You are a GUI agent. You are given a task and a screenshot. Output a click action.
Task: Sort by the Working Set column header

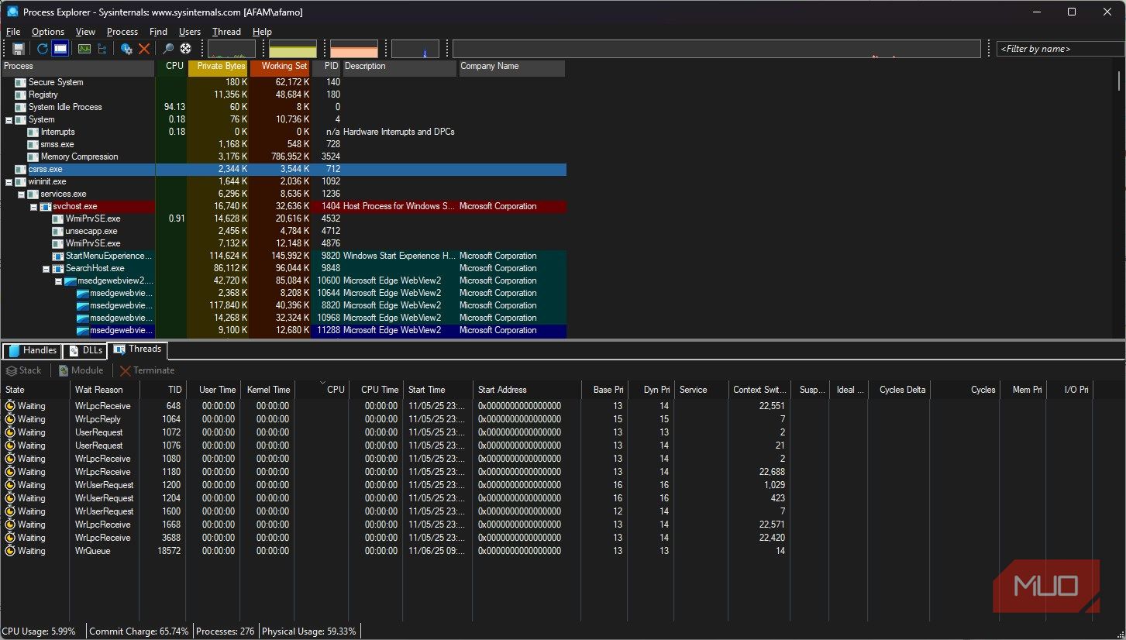click(280, 67)
